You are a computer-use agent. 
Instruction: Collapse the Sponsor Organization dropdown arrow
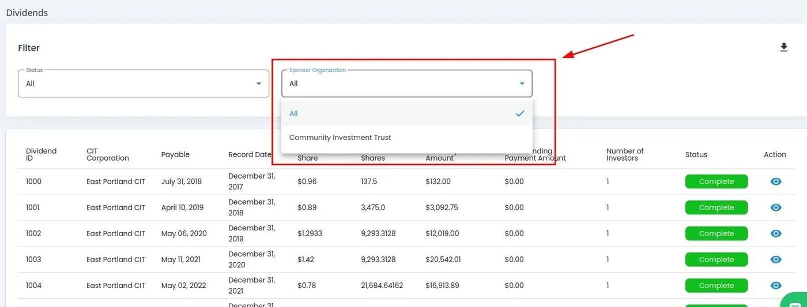(522, 84)
